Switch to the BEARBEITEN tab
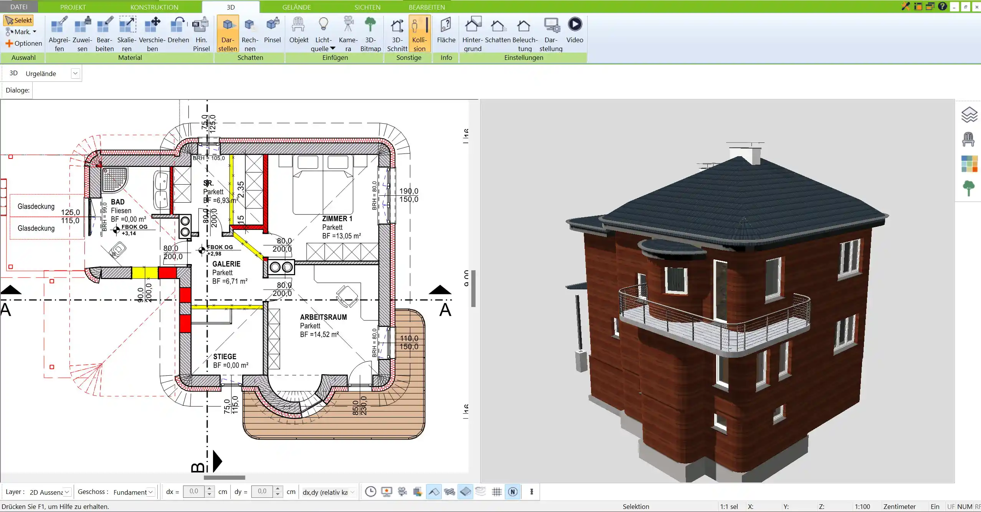The image size is (981, 512). tap(427, 7)
